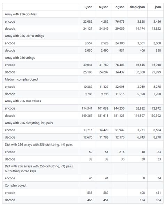
Task: Click the 'Array with 256 True values' heading
Action: click(x=23, y=101)
